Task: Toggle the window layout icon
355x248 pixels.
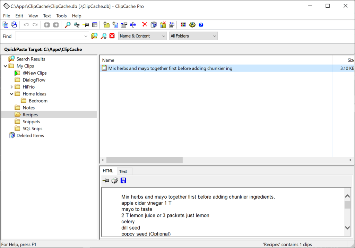Action: [x=95, y=25]
